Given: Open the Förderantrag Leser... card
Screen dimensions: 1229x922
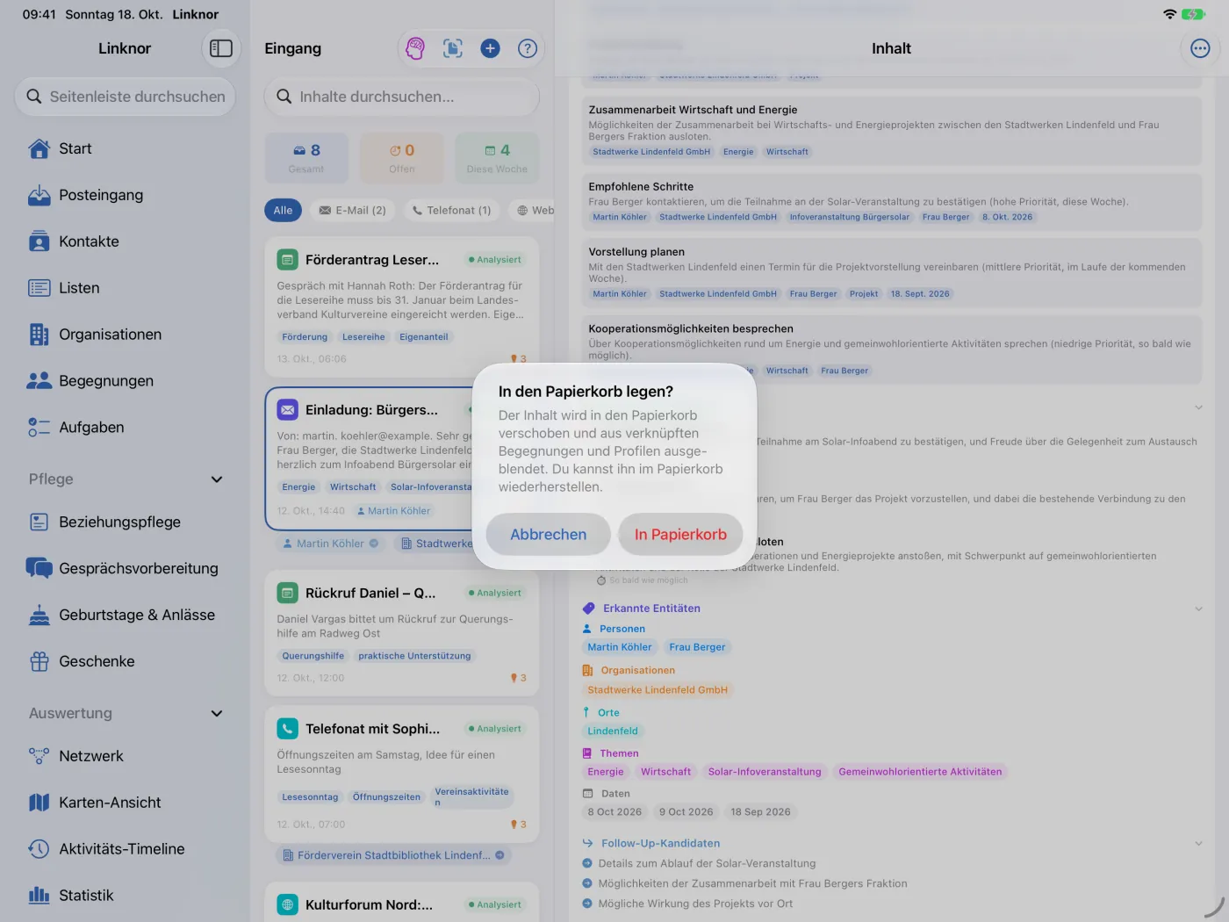Looking at the screenshot, I should [402, 307].
